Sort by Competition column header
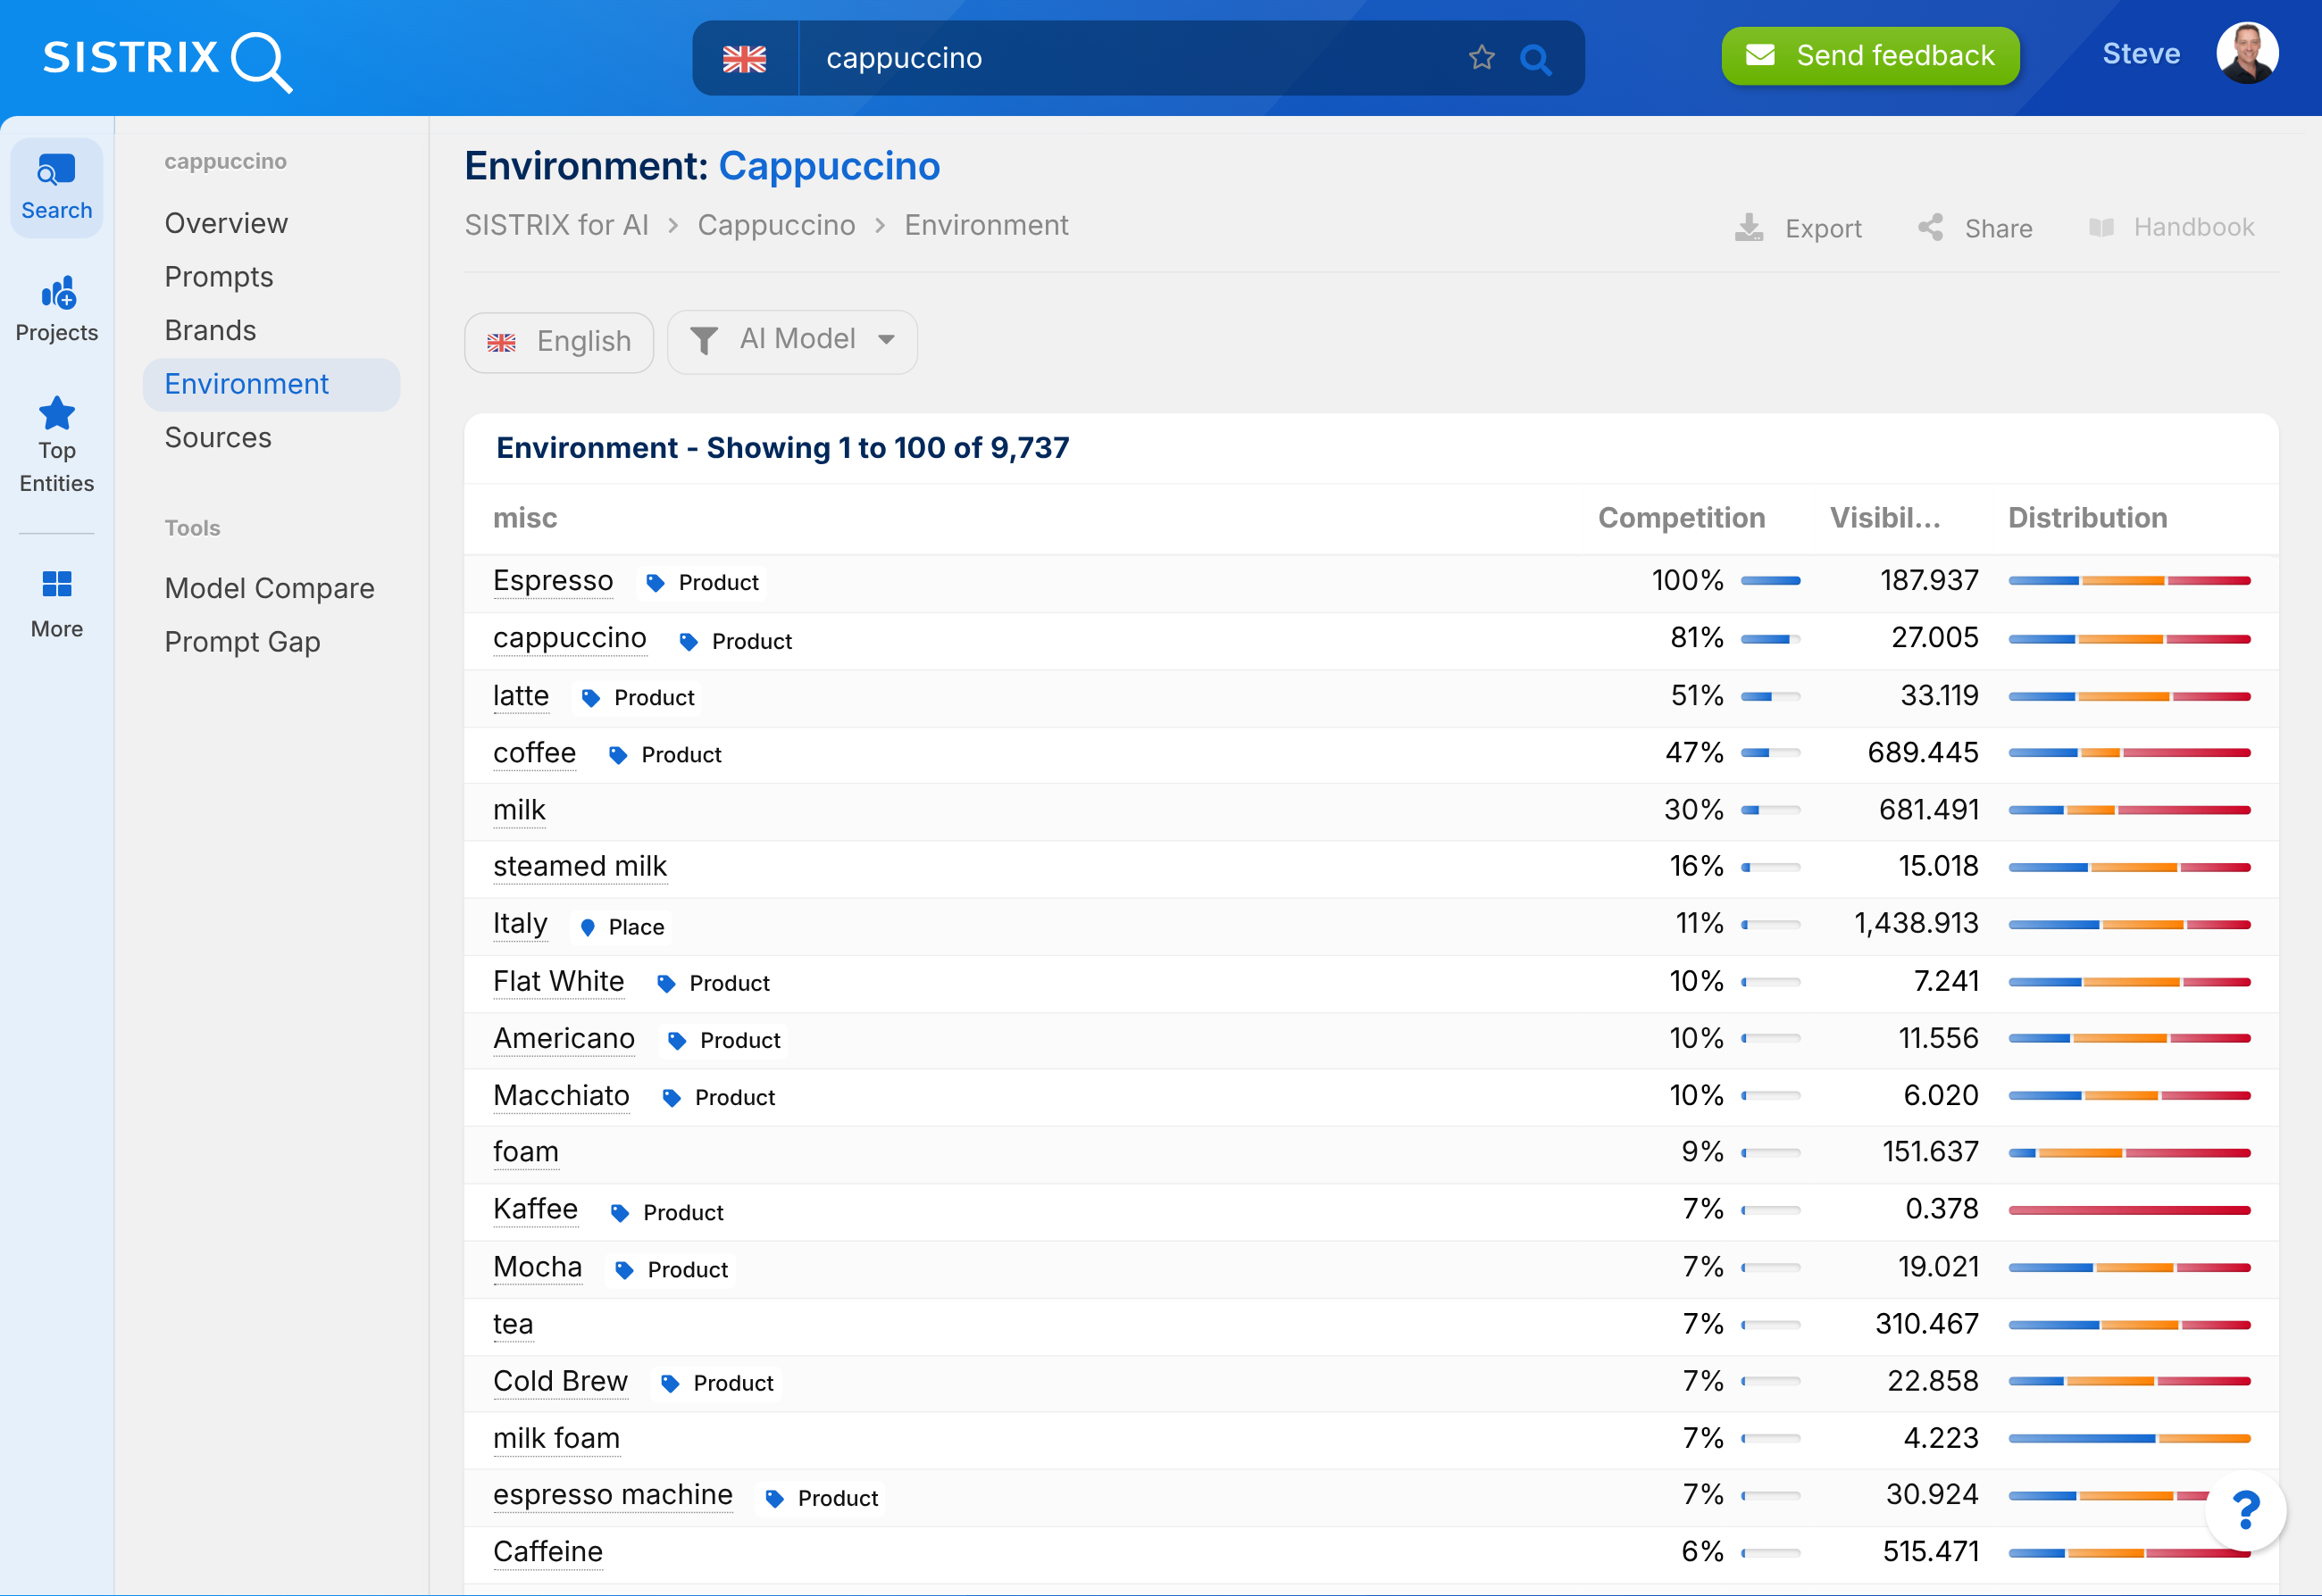This screenshot has height=1596, width=2322. pos(1682,518)
